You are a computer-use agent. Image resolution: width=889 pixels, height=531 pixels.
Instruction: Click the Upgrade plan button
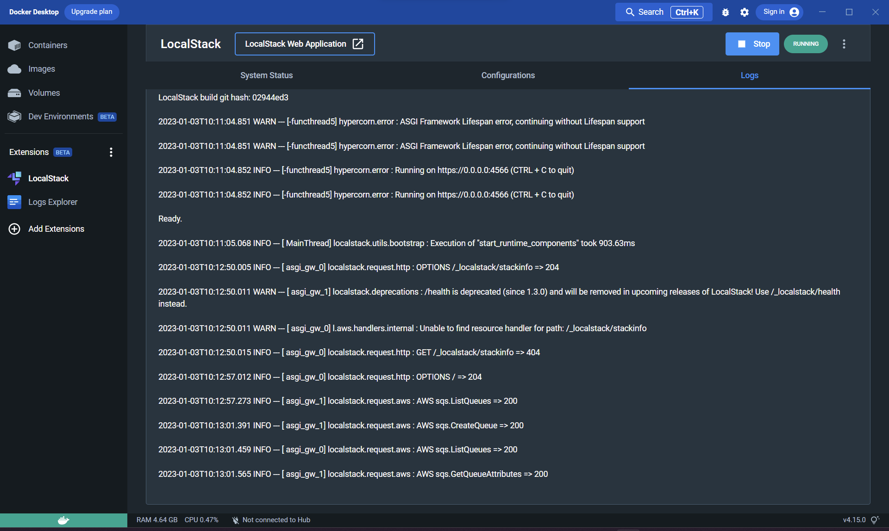92,12
